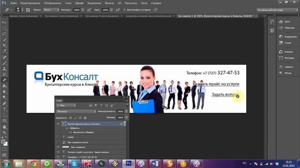Toggle lock transparent pixels in Layers
This screenshot has height=168, width=300.
point(70,118)
